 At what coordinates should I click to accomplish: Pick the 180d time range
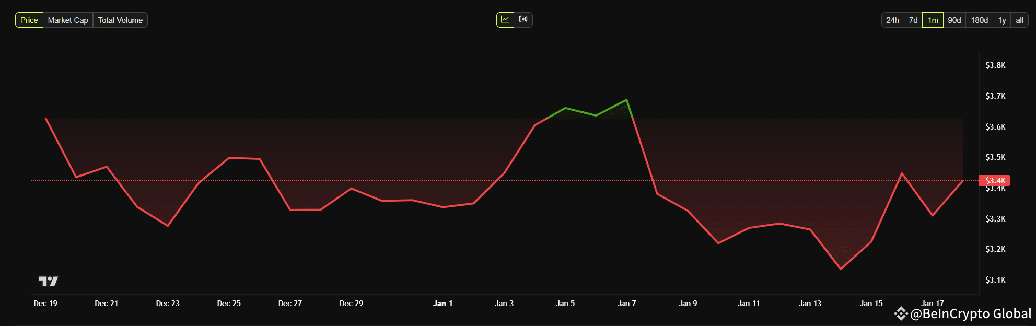979,20
